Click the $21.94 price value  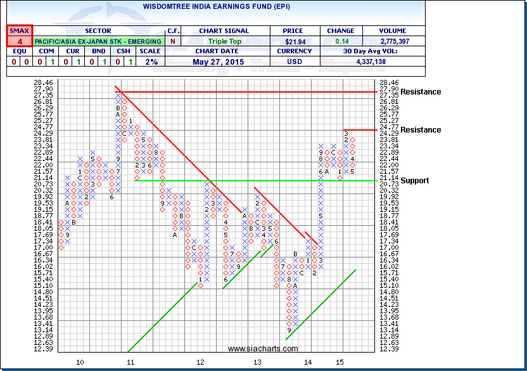(x=295, y=41)
